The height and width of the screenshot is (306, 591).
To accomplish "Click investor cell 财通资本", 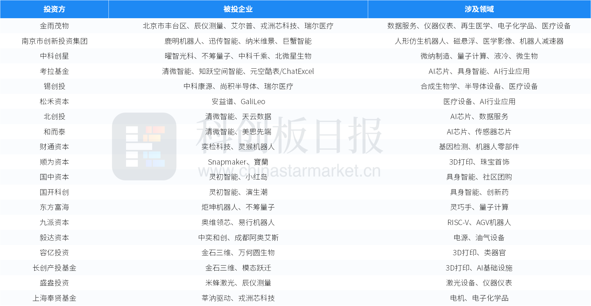I will click(54, 147).
